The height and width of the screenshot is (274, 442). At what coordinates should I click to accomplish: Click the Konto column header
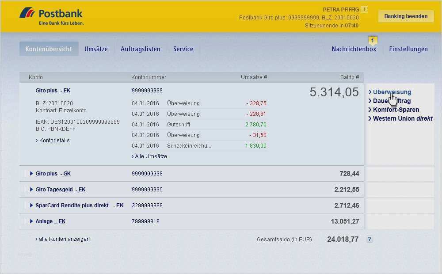[x=36, y=77]
